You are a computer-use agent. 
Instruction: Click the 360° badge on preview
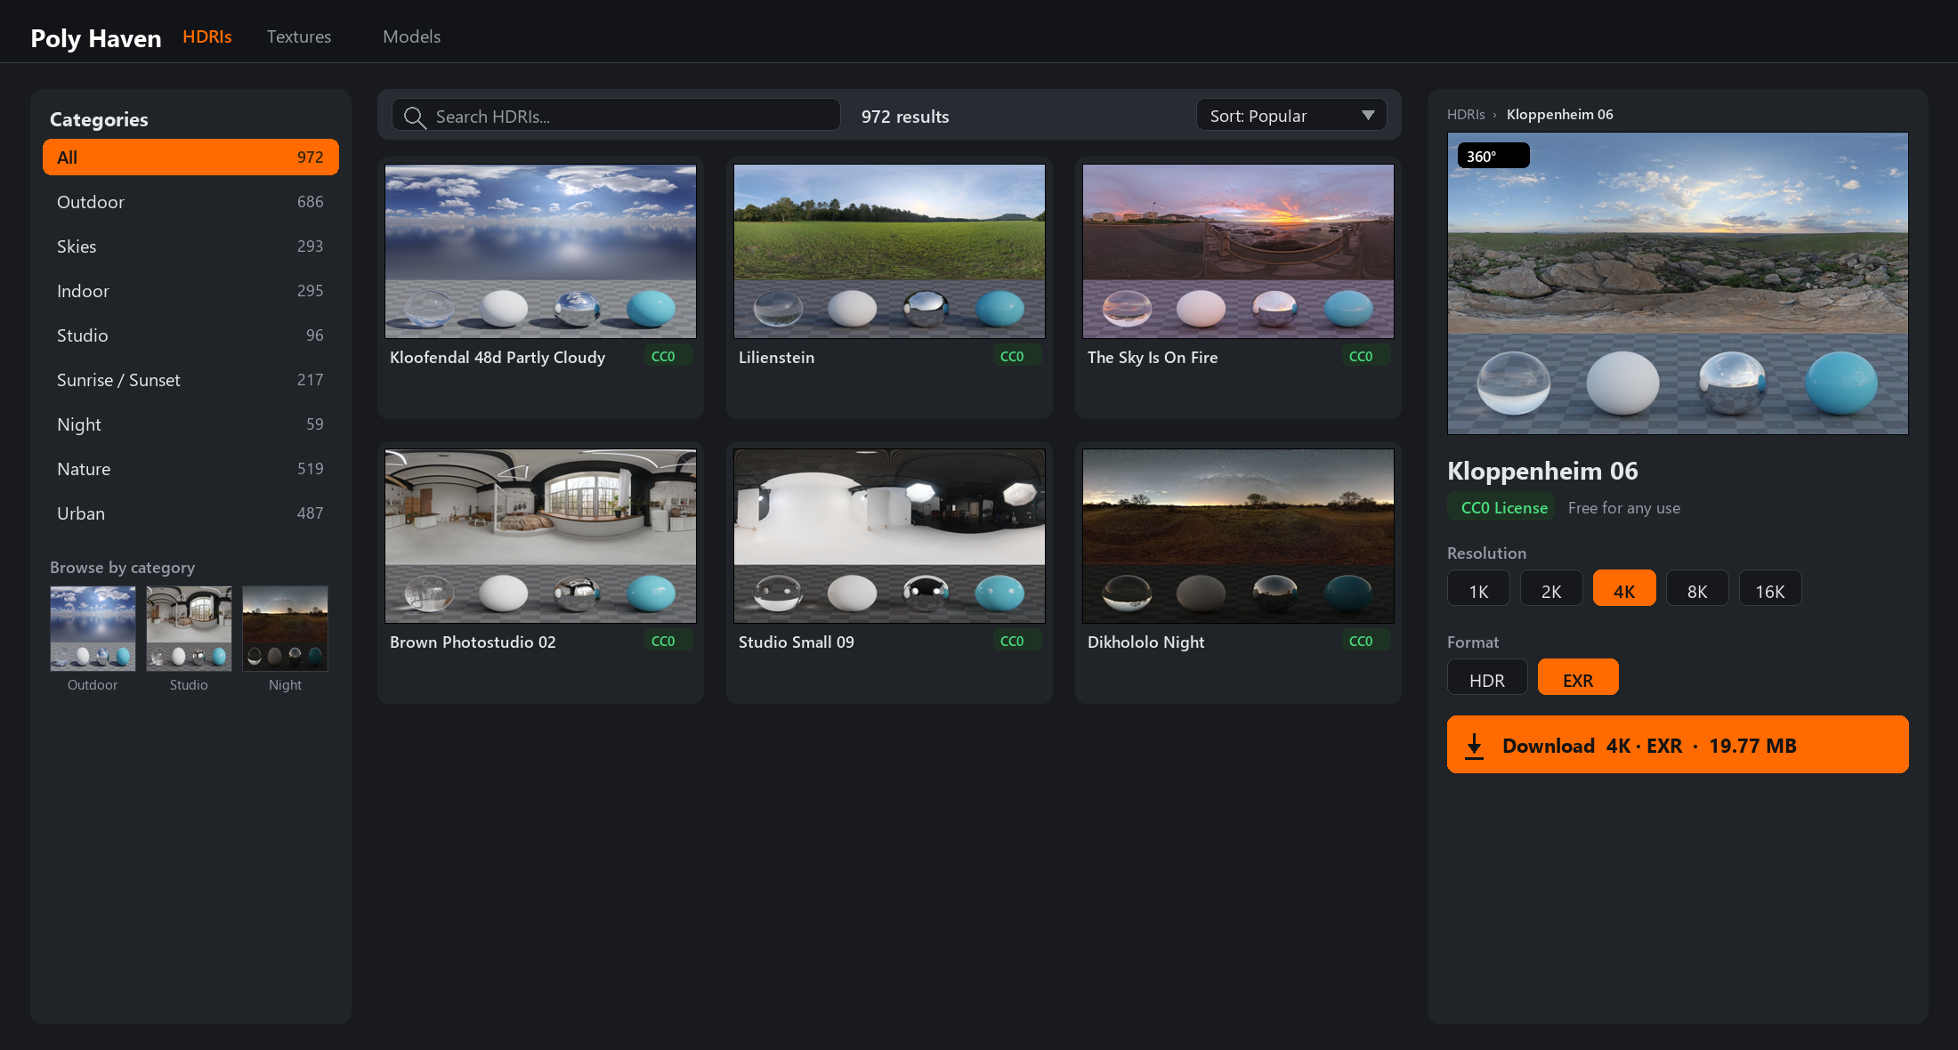pos(1493,156)
